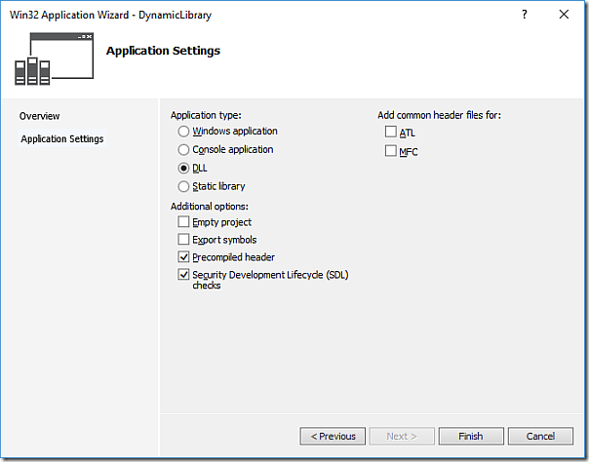Open the Overview page in sidebar

[x=40, y=116]
